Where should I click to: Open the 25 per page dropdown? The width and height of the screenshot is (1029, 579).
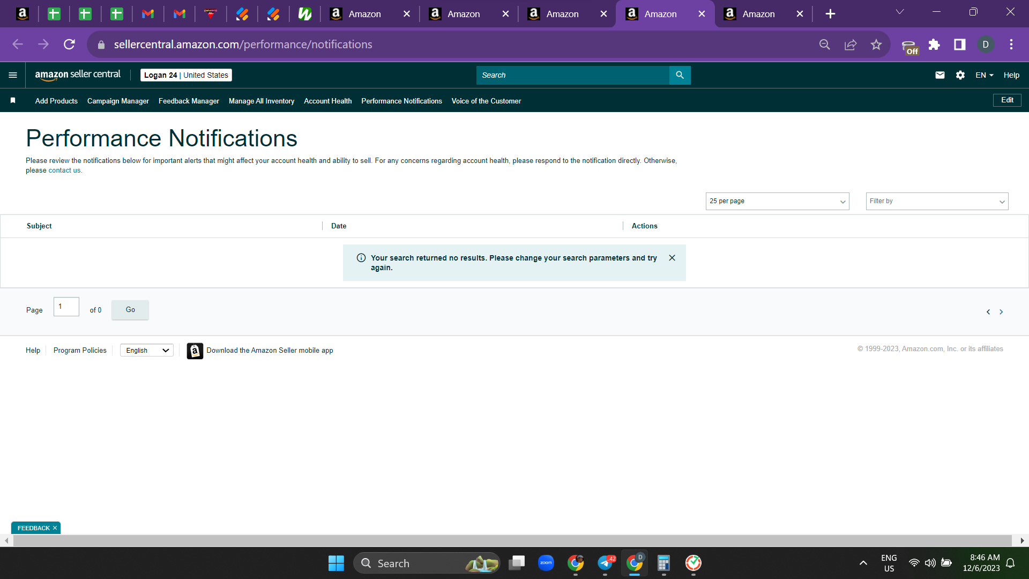click(x=777, y=201)
